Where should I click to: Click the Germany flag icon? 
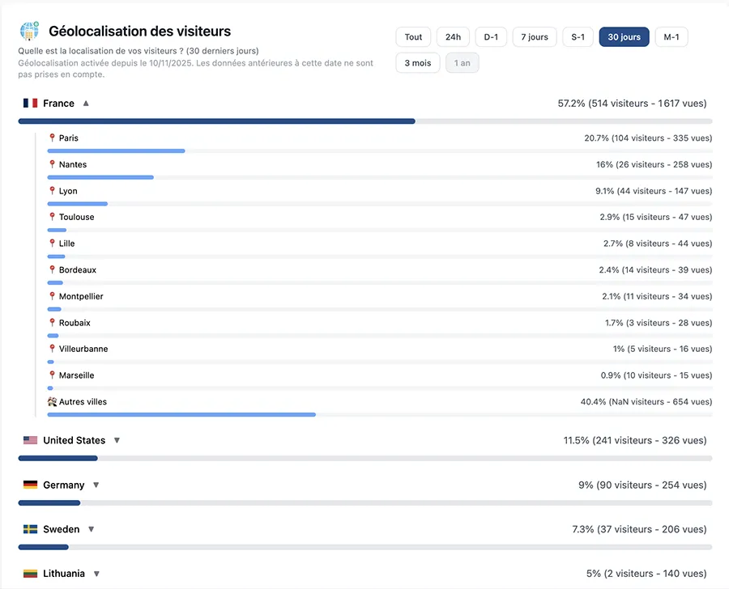pyautogui.click(x=31, y=485)
